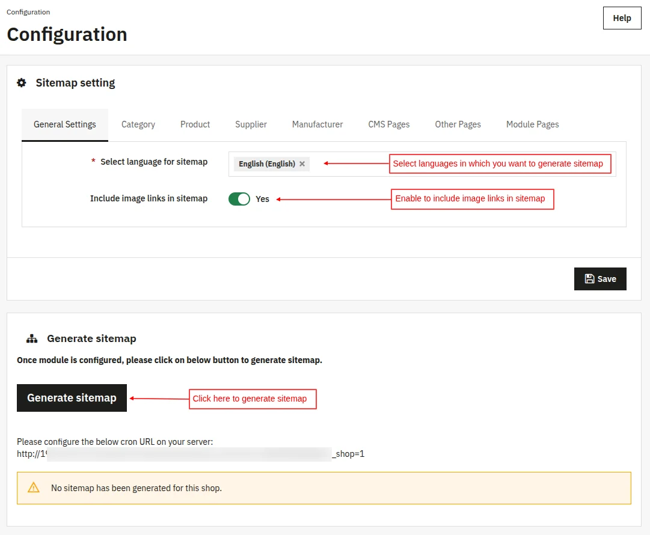
Task: Open the Other Pages tab
Action: (x=458, y=125)
